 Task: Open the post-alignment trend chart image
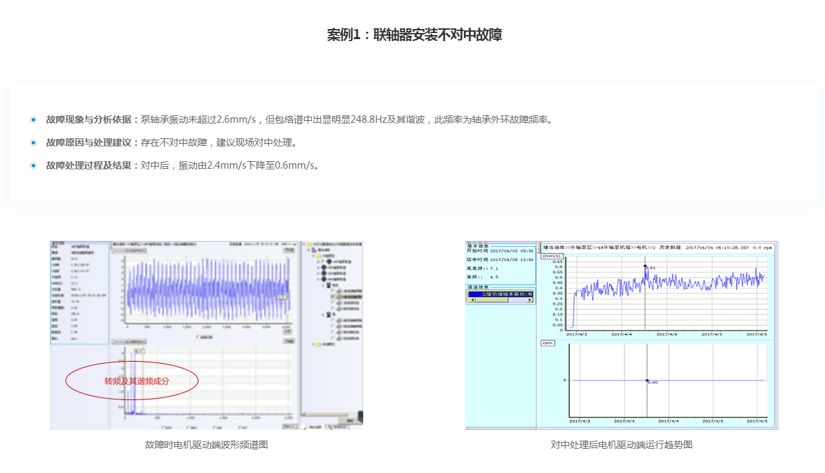[621, 335]
